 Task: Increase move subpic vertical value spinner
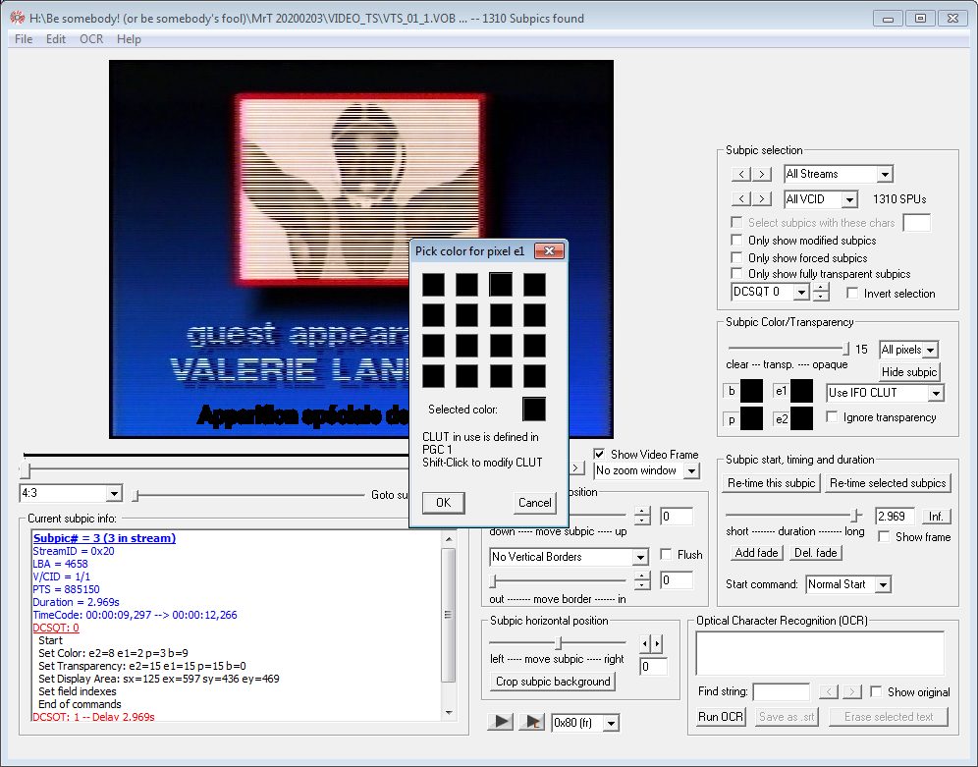642,512
